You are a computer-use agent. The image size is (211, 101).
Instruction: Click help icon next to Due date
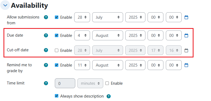[x=46, y=36]
